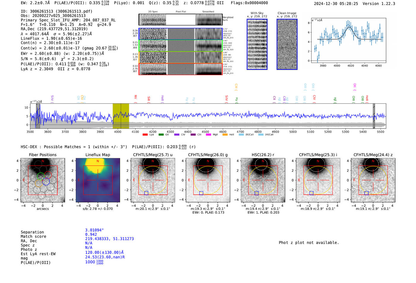Click the Gaussian emission line fit plot
Viewport: 416px width, 283px height.
click(348, 40)
